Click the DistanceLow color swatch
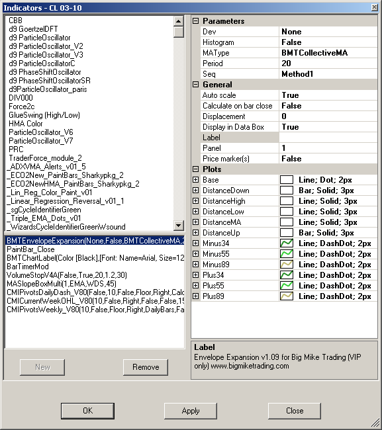The width and height of the screenshot is (382, 430). (287, 212)
